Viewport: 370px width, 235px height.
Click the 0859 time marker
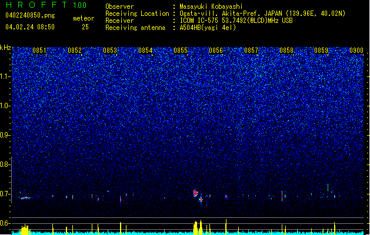click(x=321, y=51)
